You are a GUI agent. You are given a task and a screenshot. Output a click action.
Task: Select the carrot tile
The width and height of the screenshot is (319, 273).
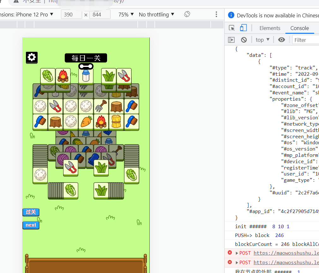[86, 122]
